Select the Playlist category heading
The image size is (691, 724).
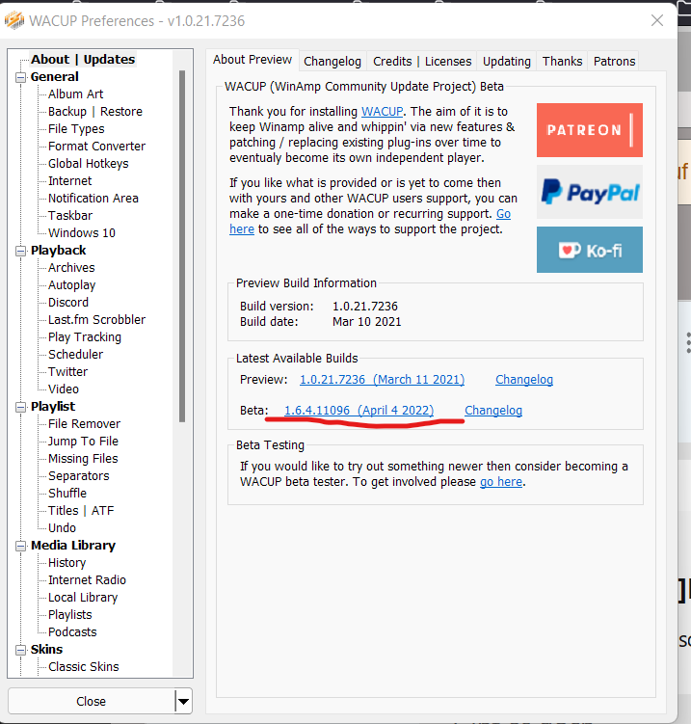point(53,407)
